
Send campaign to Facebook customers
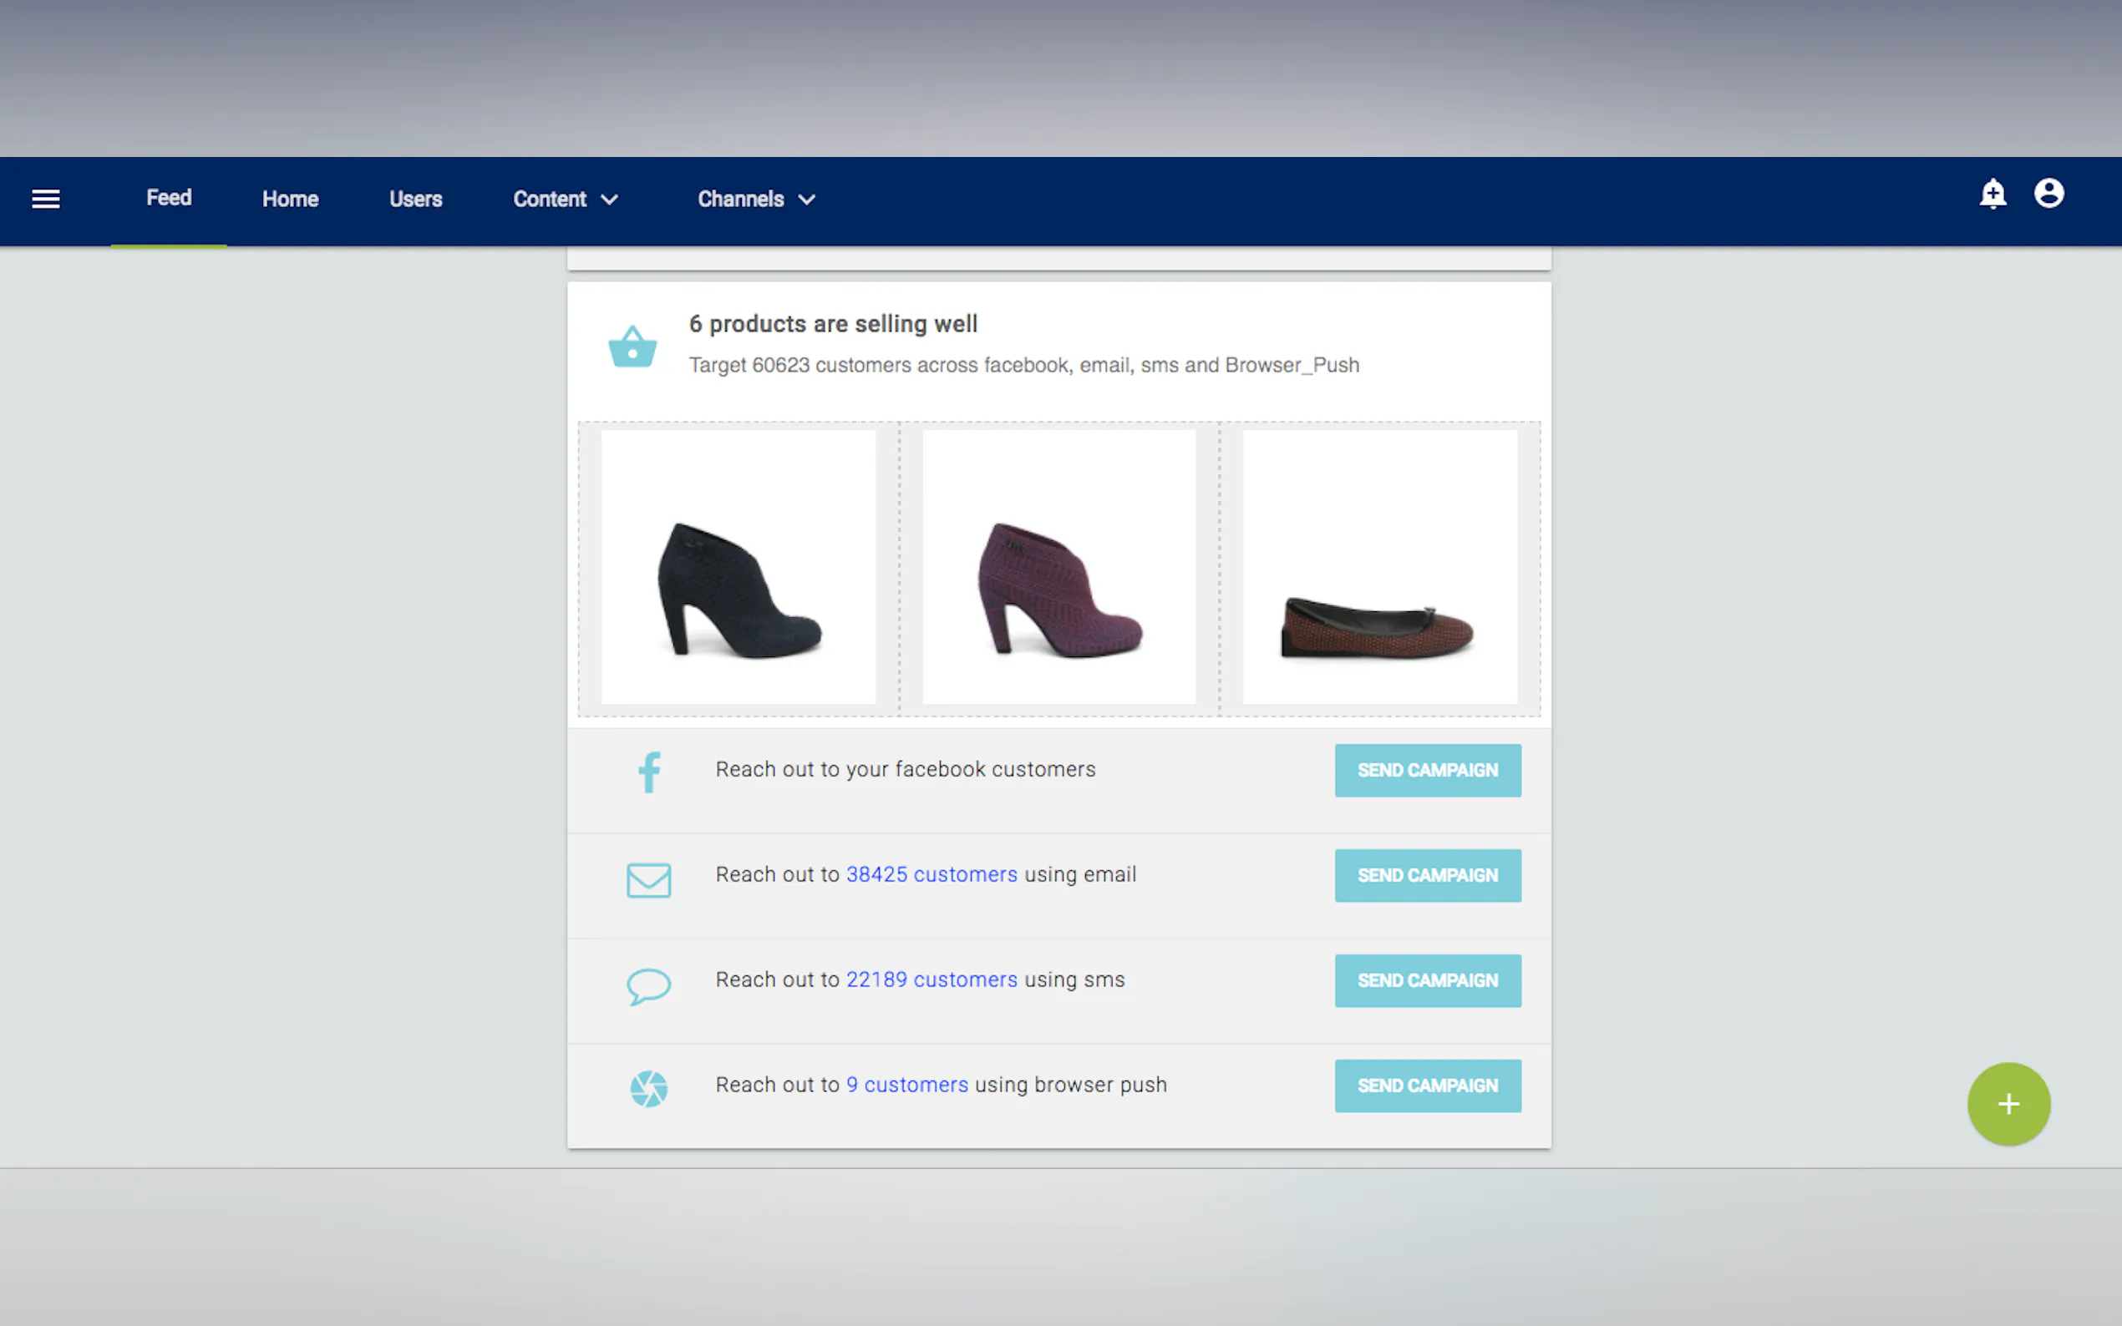[x=1427, y=770]
